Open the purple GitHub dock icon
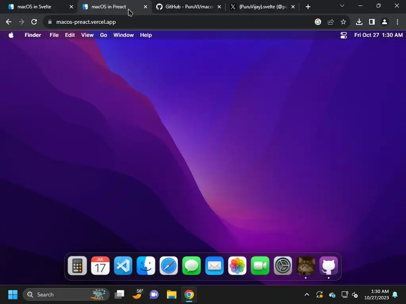Image resolution: width=406 pixels, height=304 pixels. pyautogui.click(x=329, y=266)
